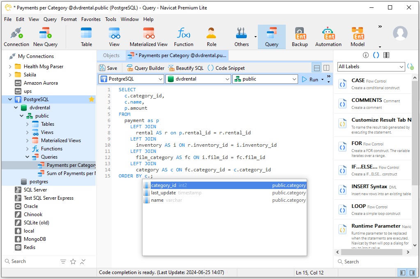Switch to side-by-side editor layout

[x=326, y=68]
